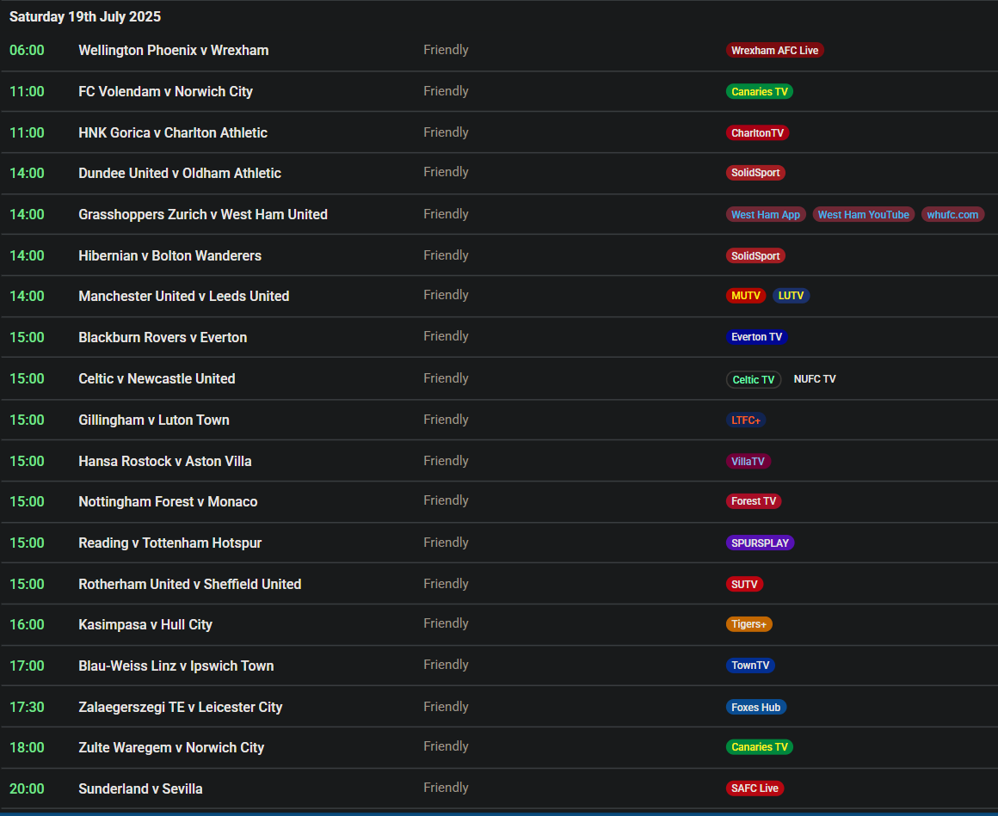Click the NUFC TV channel label
Image resolution: width=998 pixels, height=816 pixels.
click(815, 379)
